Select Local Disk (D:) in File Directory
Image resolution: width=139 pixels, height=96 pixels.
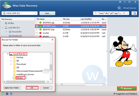tap(14, 28)
